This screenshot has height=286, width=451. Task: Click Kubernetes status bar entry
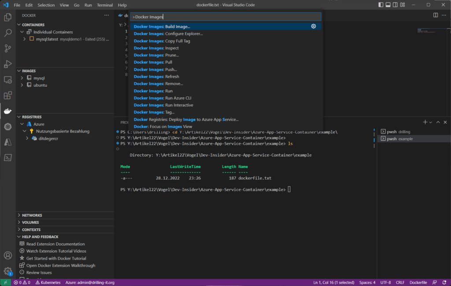48,282
